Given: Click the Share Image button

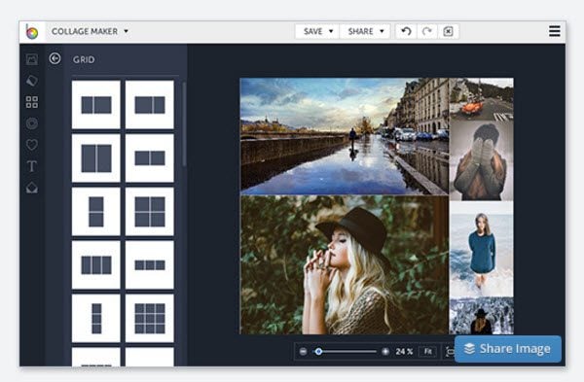Looking at the screenshot, I should 508,349.
